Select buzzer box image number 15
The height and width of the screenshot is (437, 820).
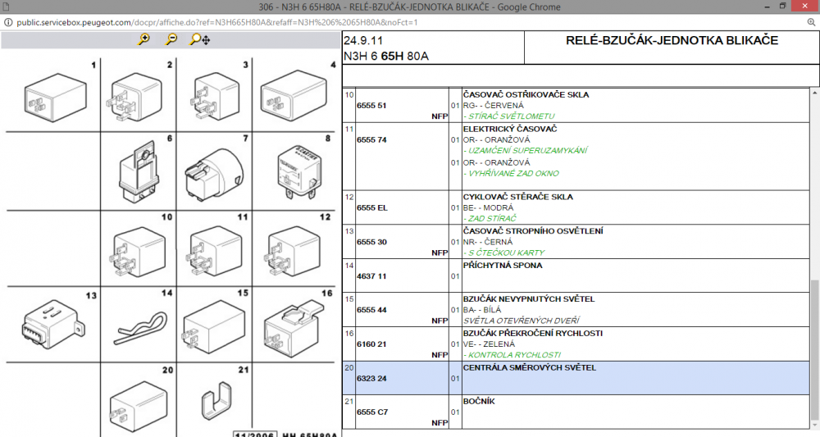[213, 327]
